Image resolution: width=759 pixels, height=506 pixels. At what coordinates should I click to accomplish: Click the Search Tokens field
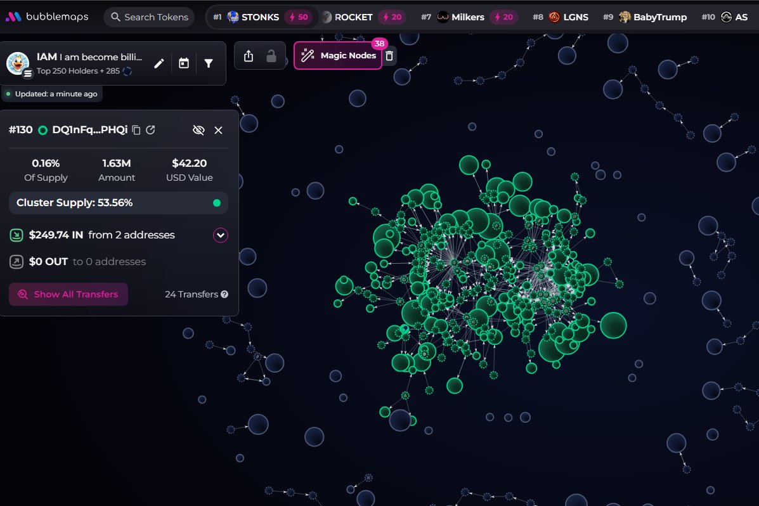click(148, 17)
